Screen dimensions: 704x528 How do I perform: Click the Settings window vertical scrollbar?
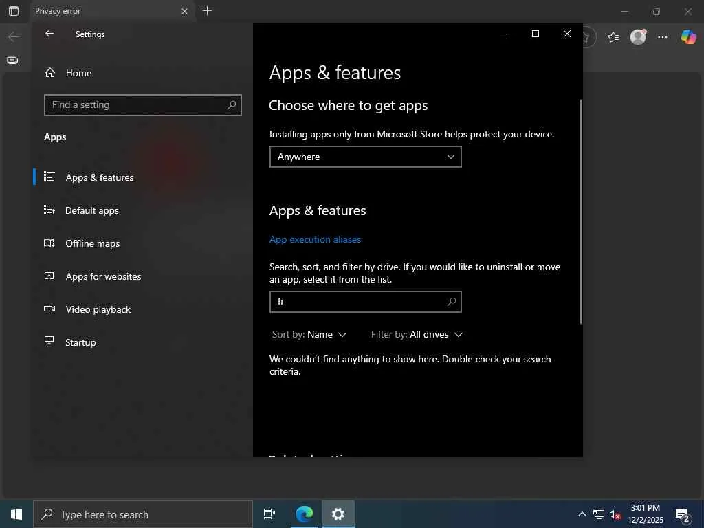point(580,211)
